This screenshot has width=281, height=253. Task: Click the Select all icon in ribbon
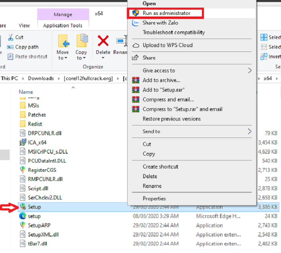tap(264, 37)
